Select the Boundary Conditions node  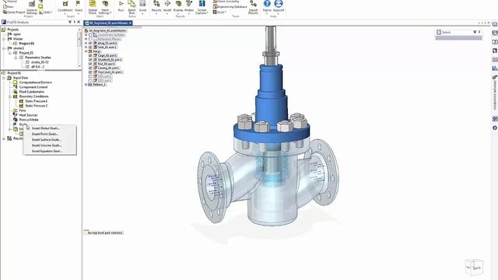[x=31, y=96]
